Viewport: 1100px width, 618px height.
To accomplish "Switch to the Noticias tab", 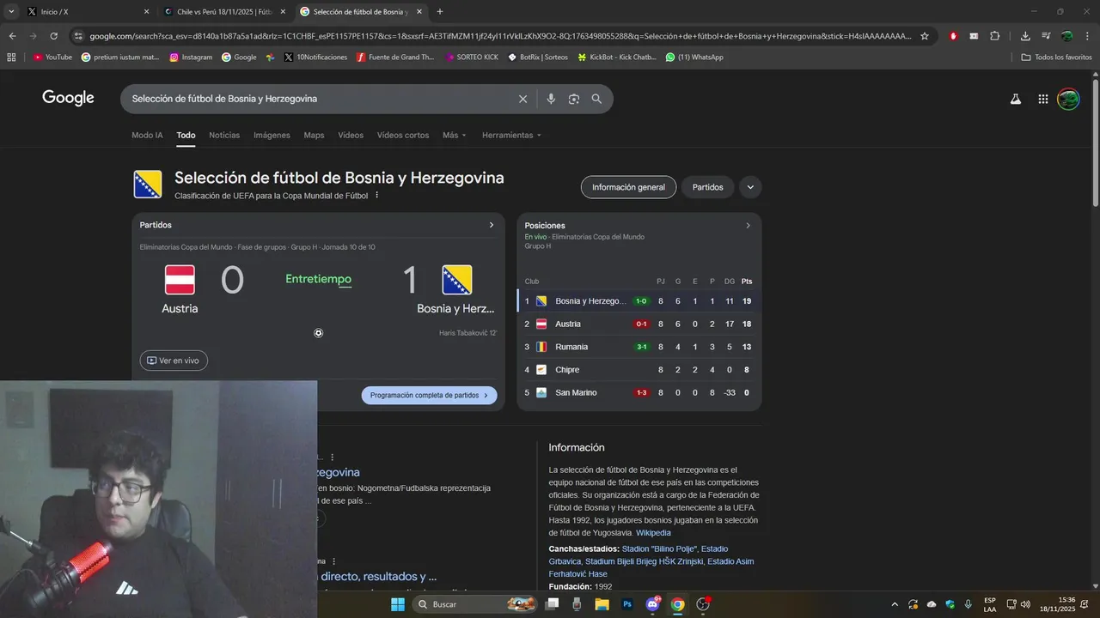I will click(x=224, y=135).
